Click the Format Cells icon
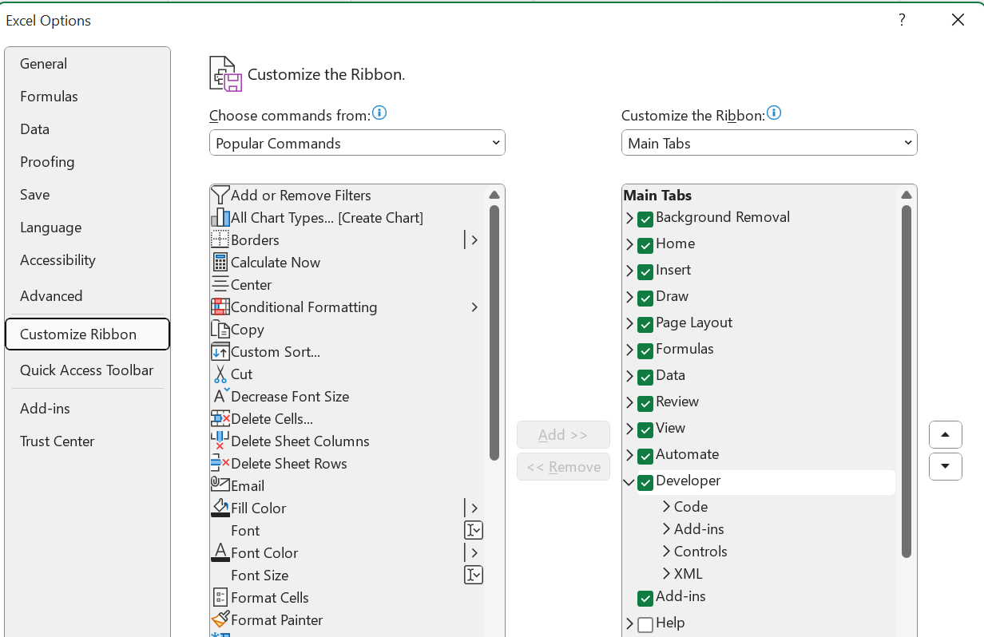This screenshot has width=984, height=637. click(220, 598)
